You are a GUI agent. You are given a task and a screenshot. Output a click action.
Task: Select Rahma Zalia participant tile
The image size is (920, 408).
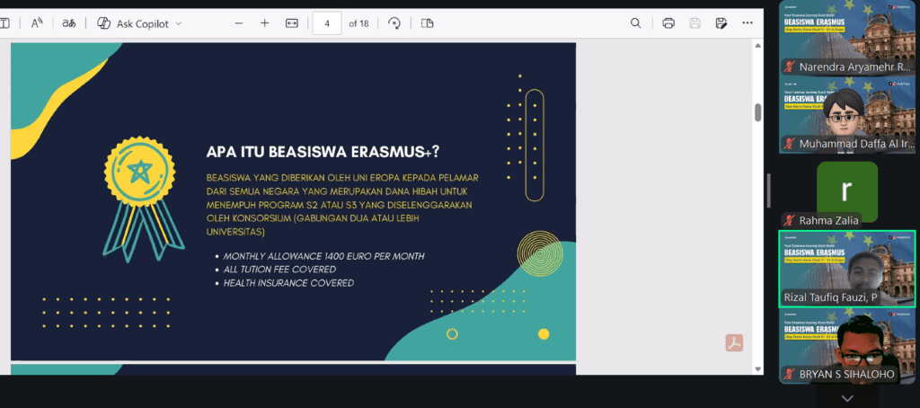coord(846,193)
